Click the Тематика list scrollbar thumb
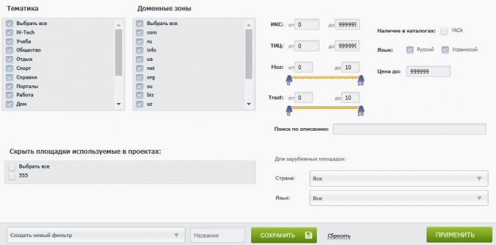The height and width of the screenshot is (245, 496). pyautogui.click(x=118, y=52)
